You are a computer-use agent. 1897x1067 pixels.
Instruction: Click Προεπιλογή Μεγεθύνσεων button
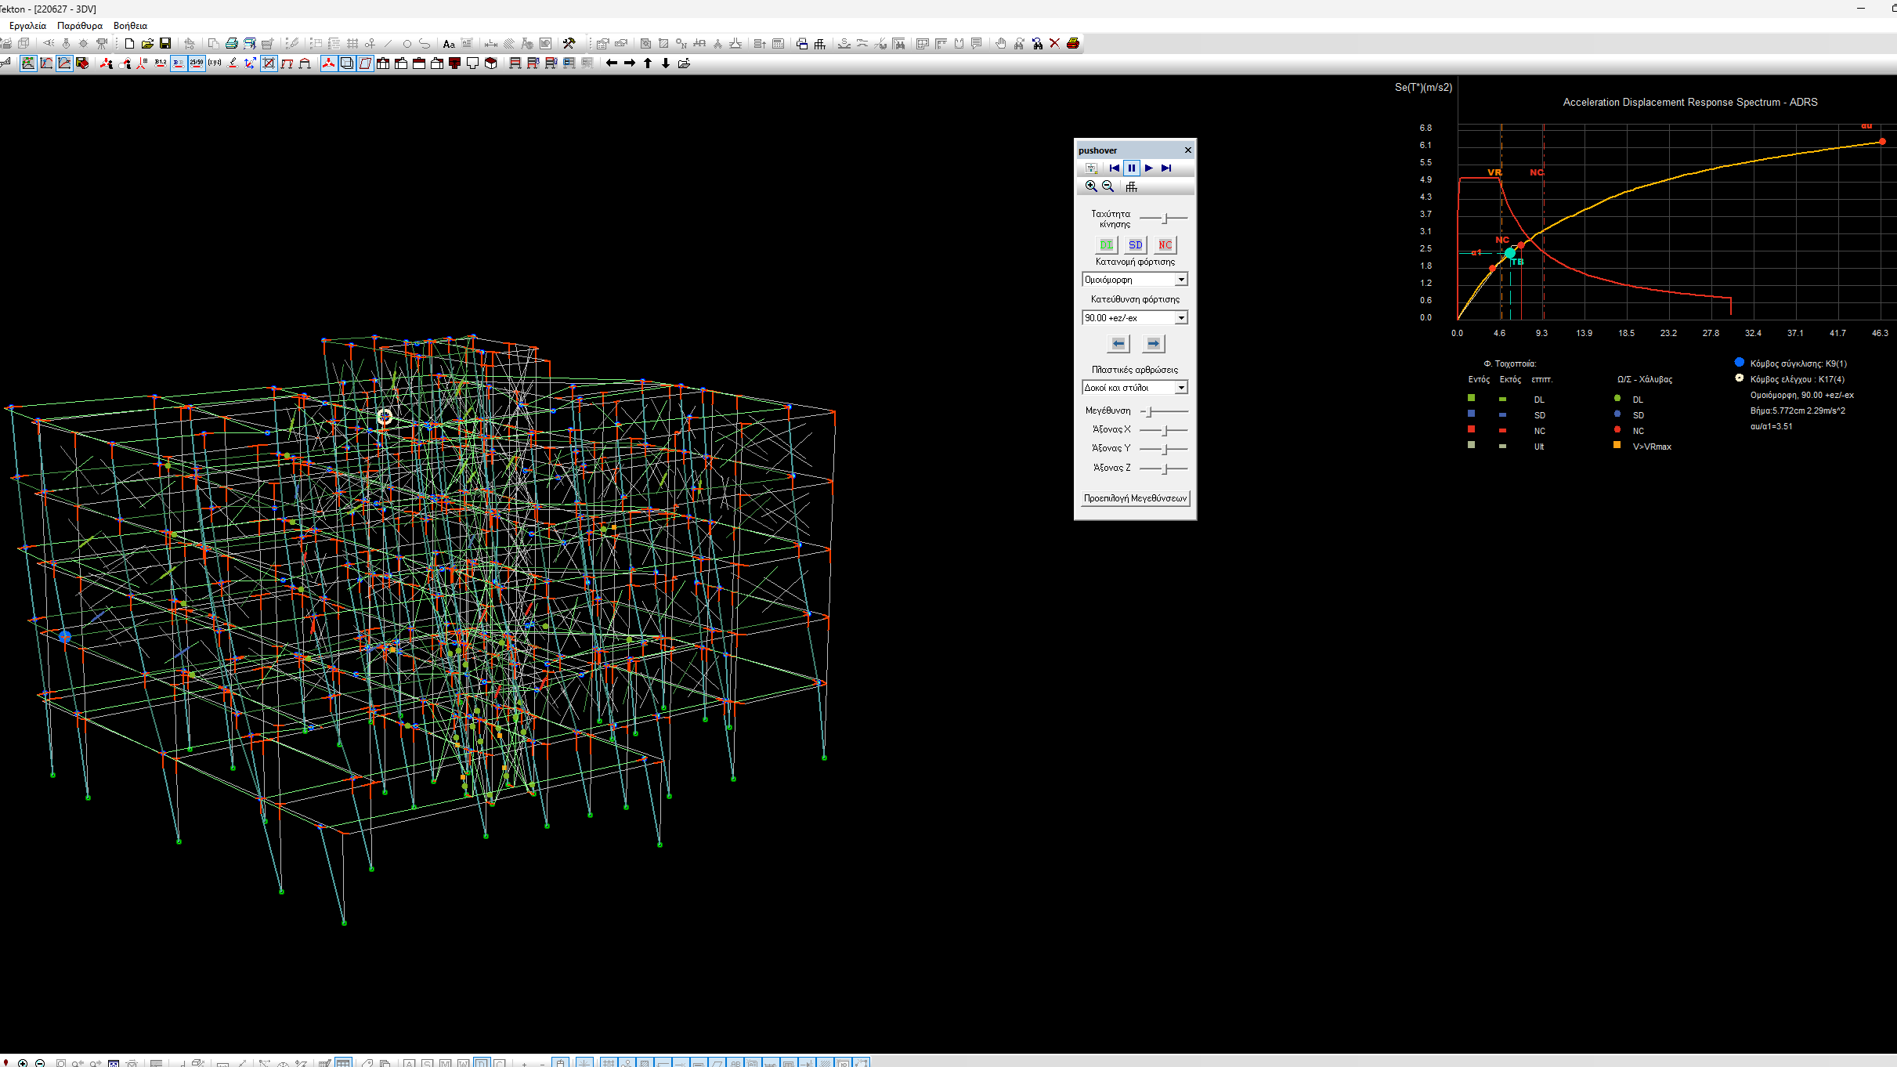1135,498
